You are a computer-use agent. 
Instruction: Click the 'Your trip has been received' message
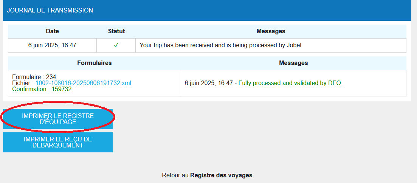click(x=221, y=45)
